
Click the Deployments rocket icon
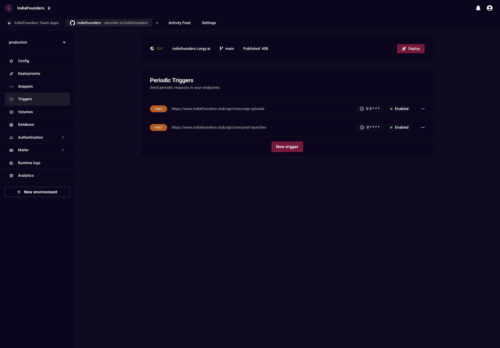[11, 74]
